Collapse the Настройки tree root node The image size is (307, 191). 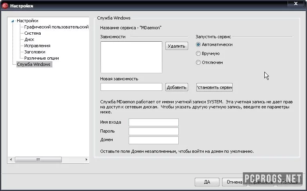[x=13, y=21]
